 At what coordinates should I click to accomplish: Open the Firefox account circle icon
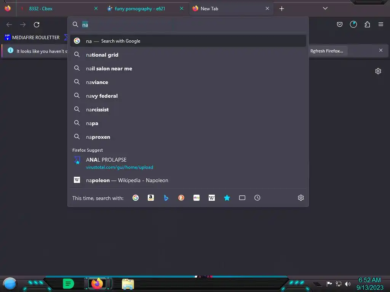[x=353, y=24]
